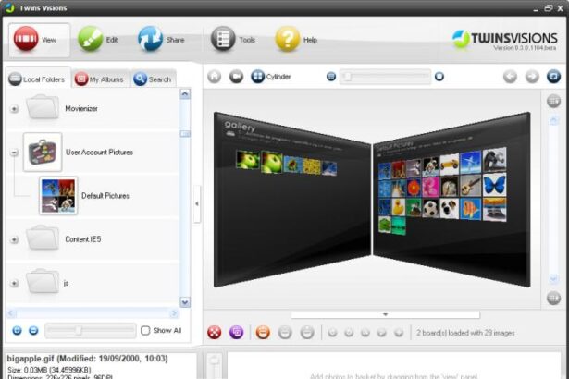Click the red round button in bottom toolbar
This screenshot has width=569, height=379.
coord(214,332)
